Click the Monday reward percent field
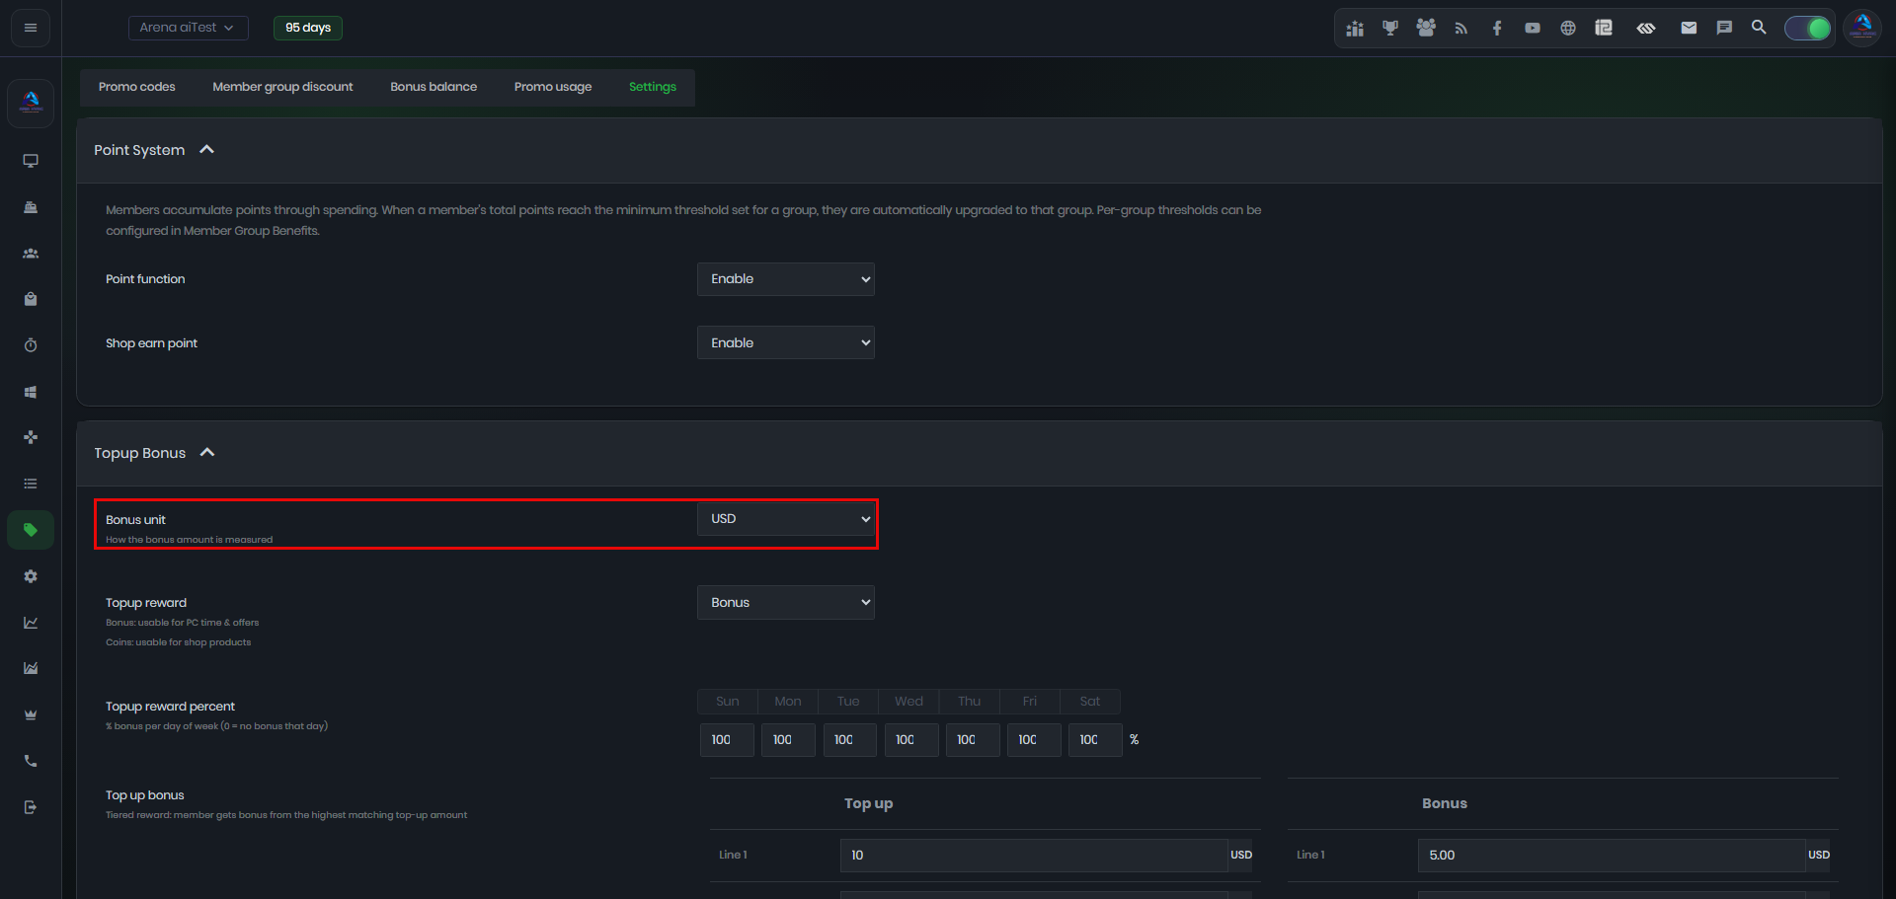The height and width of the screenshot is (899, 1896). coord(788,740)
